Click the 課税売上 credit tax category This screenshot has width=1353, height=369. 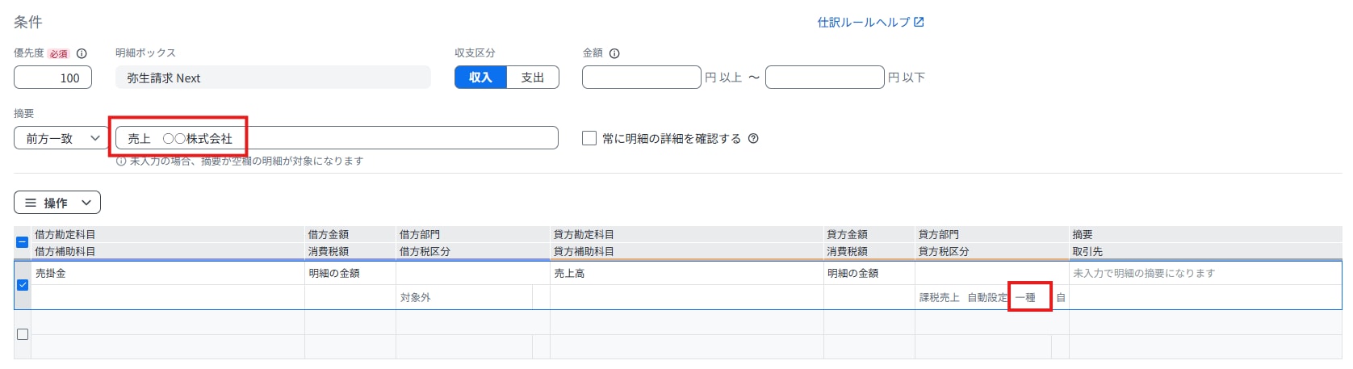[x=940, y=297]
